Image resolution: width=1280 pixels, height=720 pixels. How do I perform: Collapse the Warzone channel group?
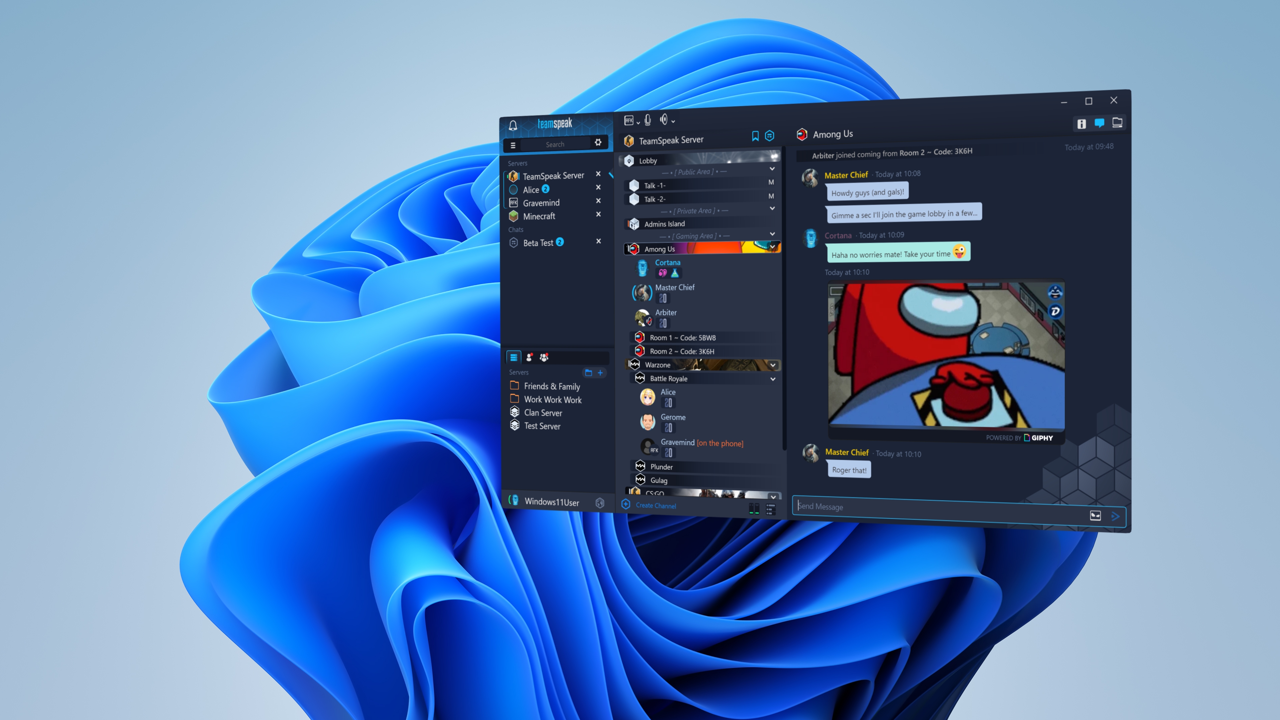(772, 365)
